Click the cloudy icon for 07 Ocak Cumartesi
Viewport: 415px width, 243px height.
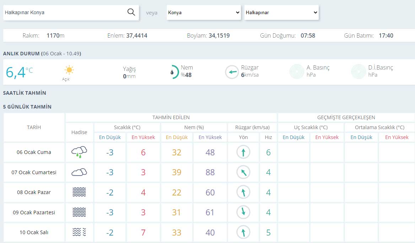pyautogui.click(x=79, y=172)
